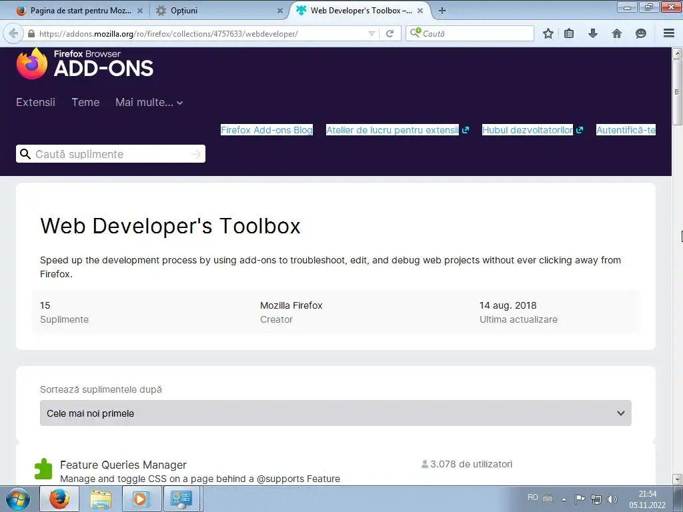The height and width of the screenshot is (512, 683).
Task: Click the scrollbar up arrow
Action: pos(678,53)
